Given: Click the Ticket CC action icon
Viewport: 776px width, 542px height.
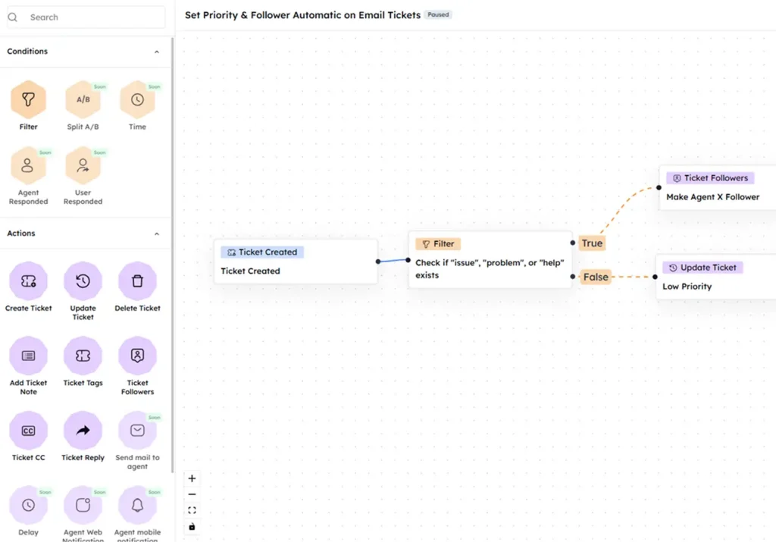Looking at the screenshot, I should 28,431.
